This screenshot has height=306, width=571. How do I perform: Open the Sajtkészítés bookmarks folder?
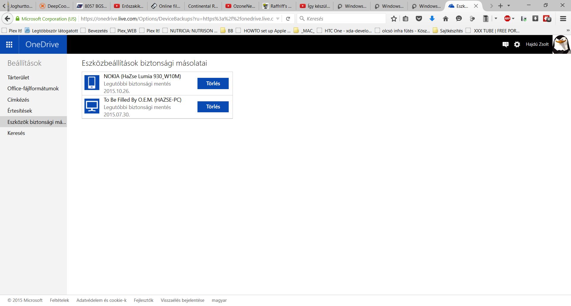(448, 31)
